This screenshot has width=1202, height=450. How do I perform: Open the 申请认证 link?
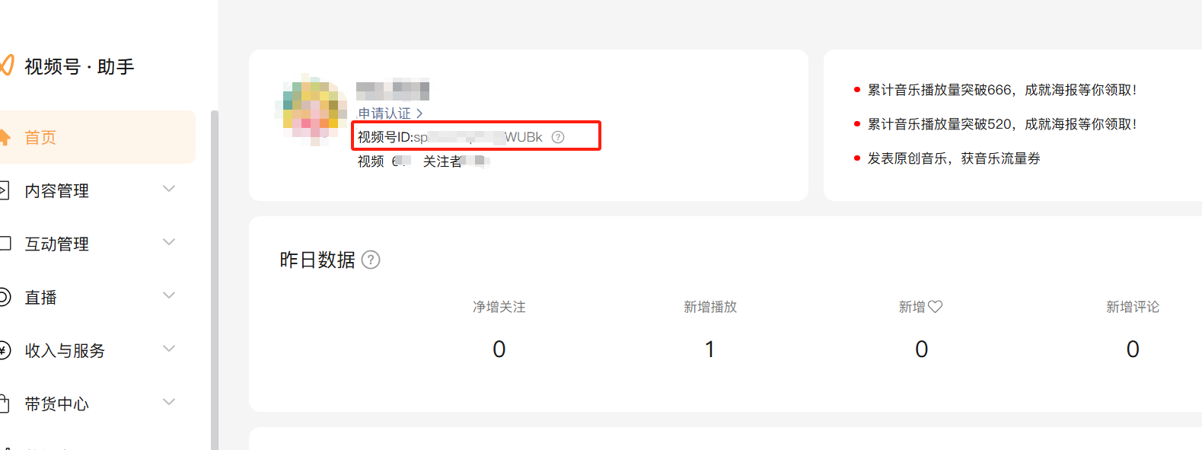[390, 113]
